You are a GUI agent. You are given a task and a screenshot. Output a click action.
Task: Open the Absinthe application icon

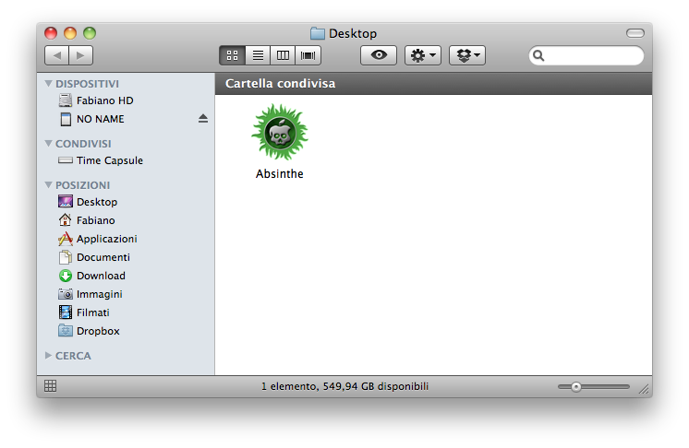coord(279,134)
